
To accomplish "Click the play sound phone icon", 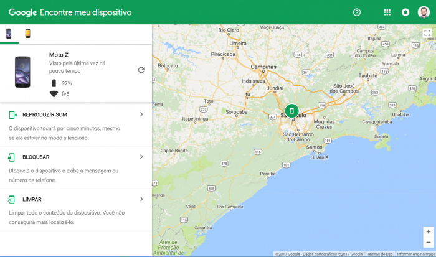I will [12, 114].
